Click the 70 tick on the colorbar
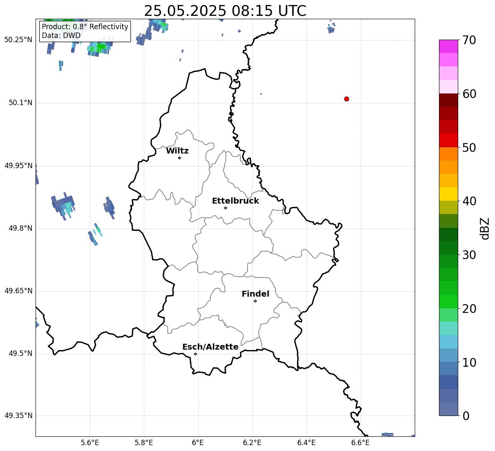The height and width of the screenshot is (451, 495). coord(469,40)
